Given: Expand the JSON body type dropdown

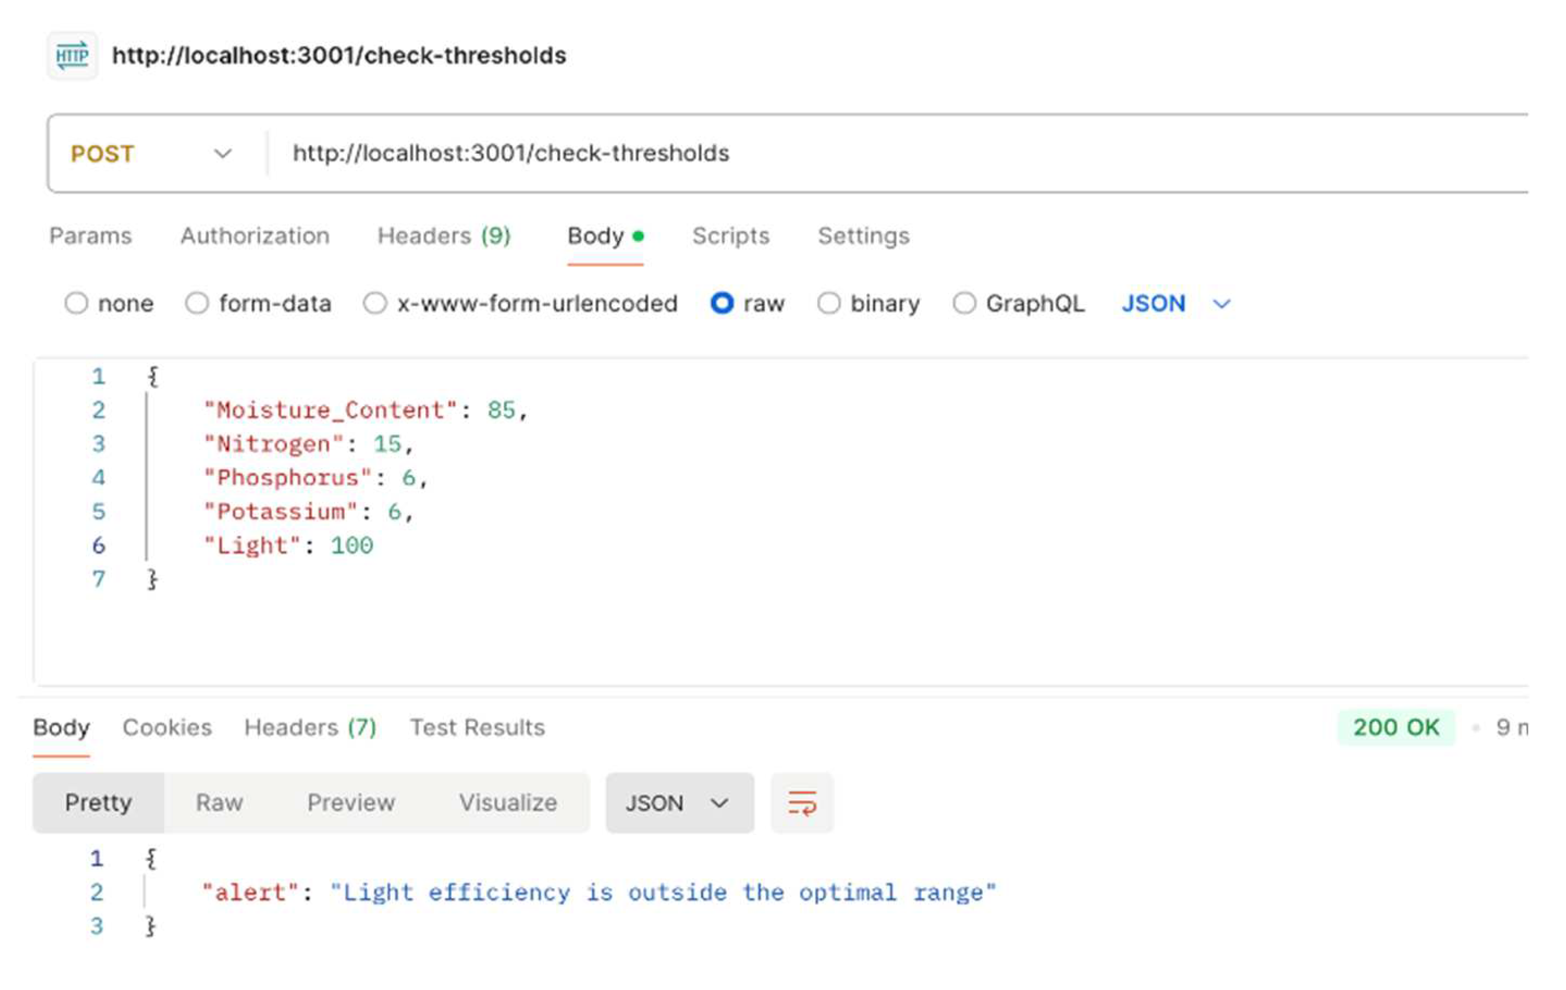Looking at the screenshot, I should coord(1176,304).
